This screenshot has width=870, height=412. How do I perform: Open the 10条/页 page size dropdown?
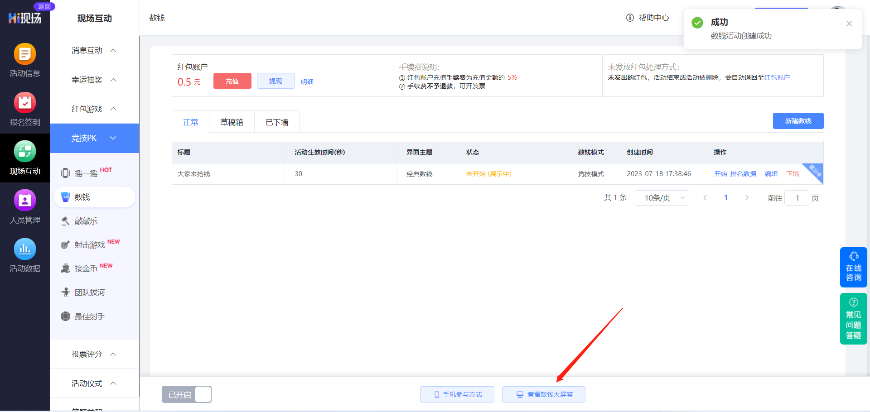pyautogui.click(x=662, y=198)
